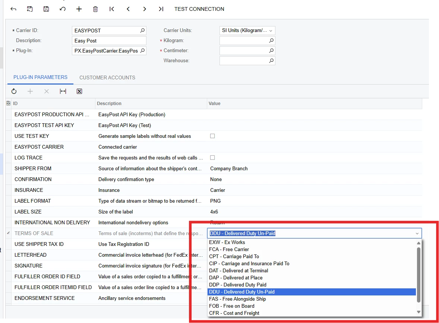
Task: Select EXW - Ex Works option
Action: click(x=312, y=243)
